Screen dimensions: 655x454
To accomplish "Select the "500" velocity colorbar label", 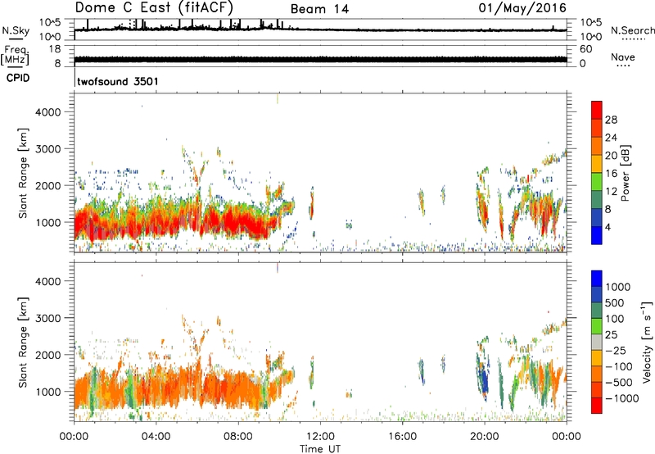I will coord(617,303).
